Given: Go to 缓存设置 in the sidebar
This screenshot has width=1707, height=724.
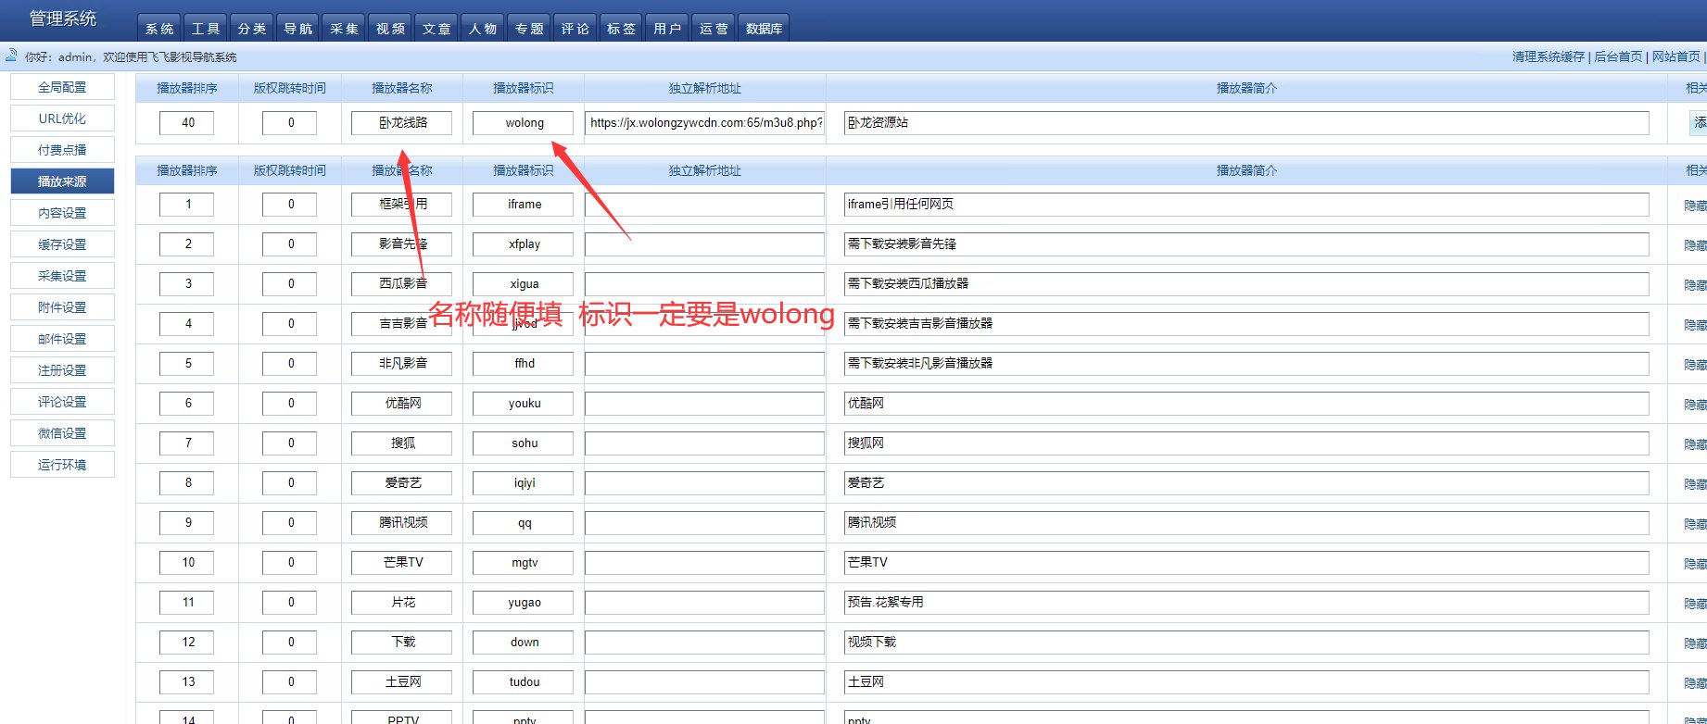Looking at the screenshot, I should click(x=62, y=244).
